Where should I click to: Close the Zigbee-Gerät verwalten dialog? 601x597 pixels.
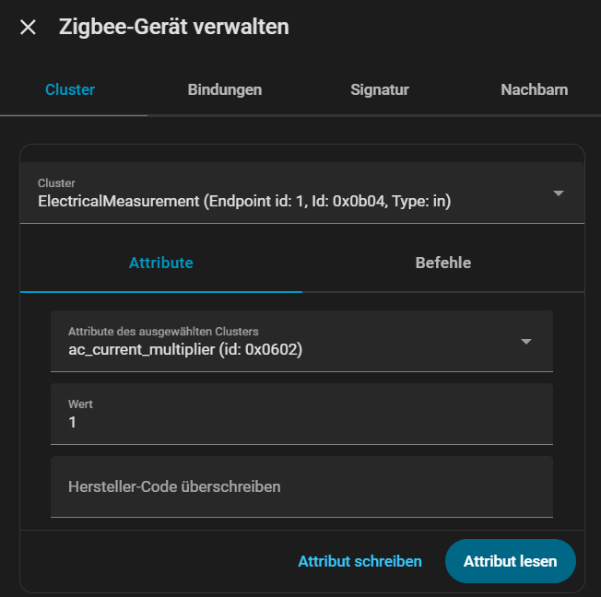click(x=29, y=28)
